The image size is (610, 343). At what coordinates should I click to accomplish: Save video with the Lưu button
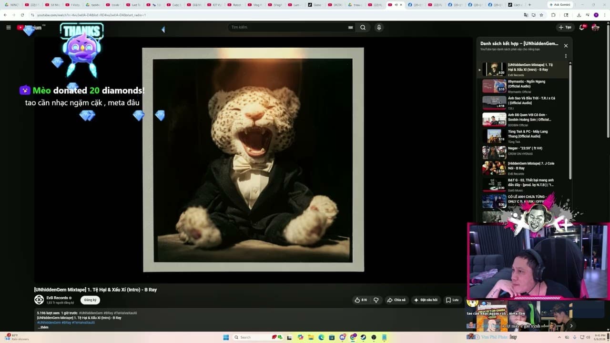pos(452,300)
